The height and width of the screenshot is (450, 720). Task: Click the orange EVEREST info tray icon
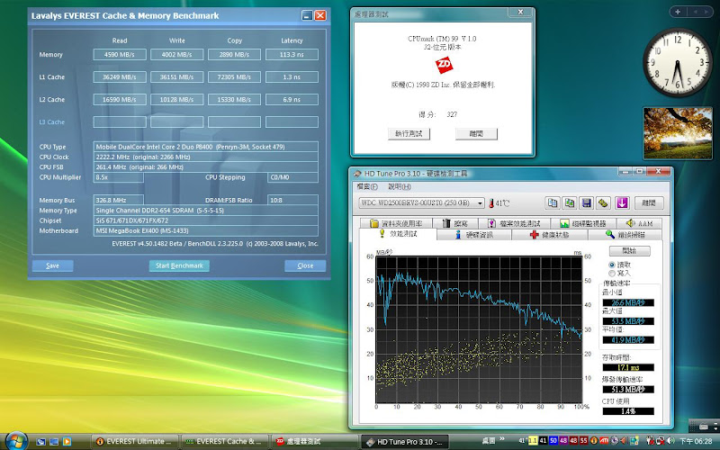pos(594,441)
